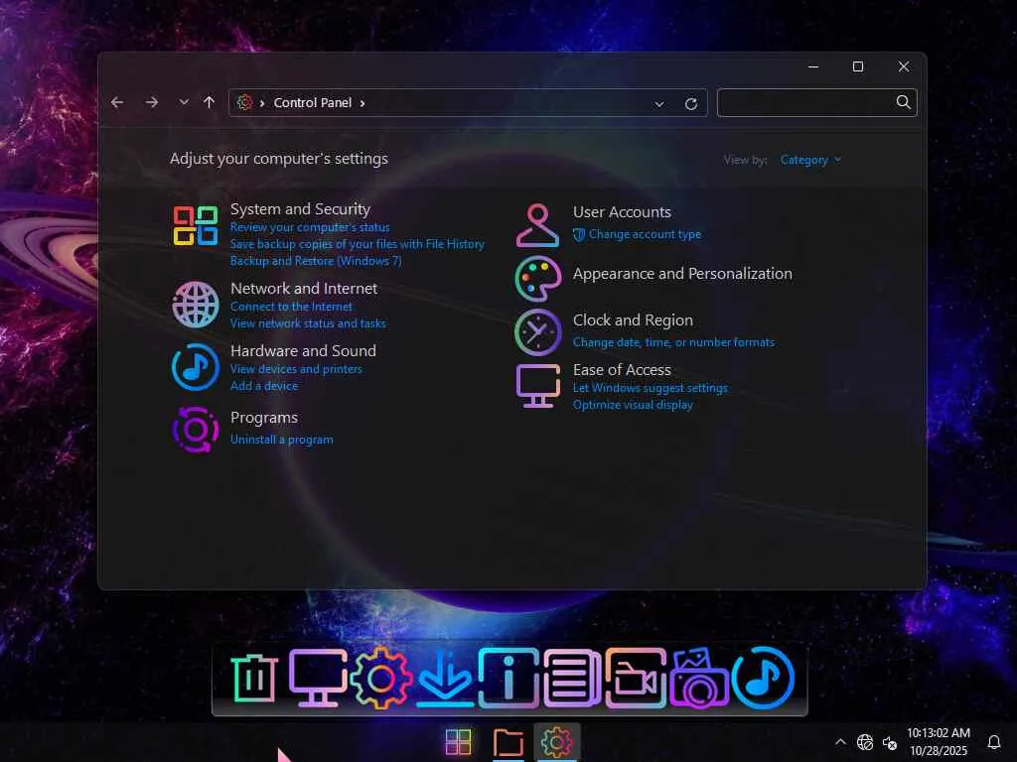The width and height of the screenshot is (1017, 762).
Task: Click the Control Panel breadcrumb label
Action: (313, 103)
